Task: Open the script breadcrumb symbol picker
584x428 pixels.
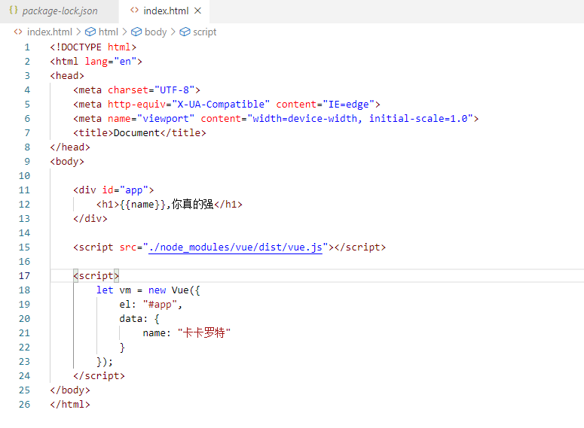Action: pyautogui.click(x=204, y=32)
